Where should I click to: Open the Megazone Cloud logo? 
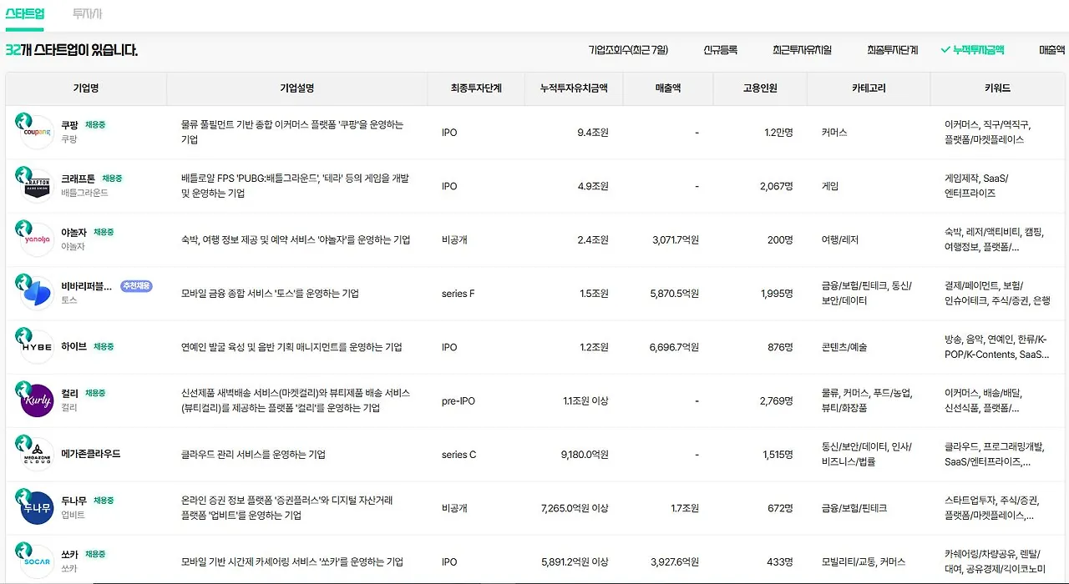click(x=37, y=455)
